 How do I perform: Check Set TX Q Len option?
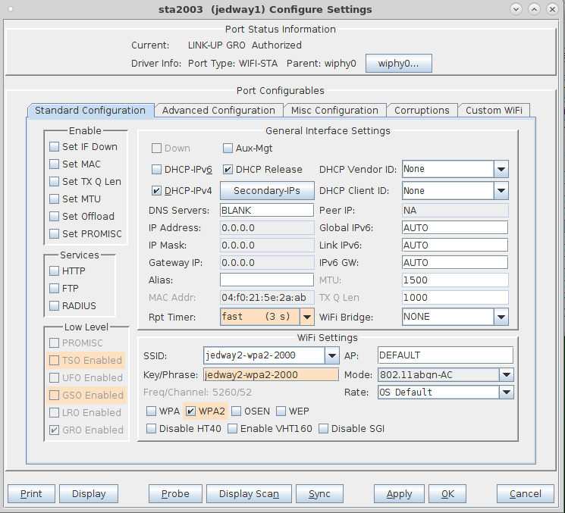pyautogui.click(x=54, y=181)
